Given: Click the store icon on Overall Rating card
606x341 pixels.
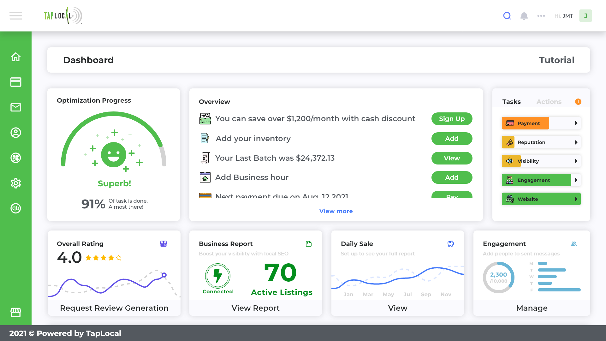Looking at the screenshot, I should [x=163, y=244].
